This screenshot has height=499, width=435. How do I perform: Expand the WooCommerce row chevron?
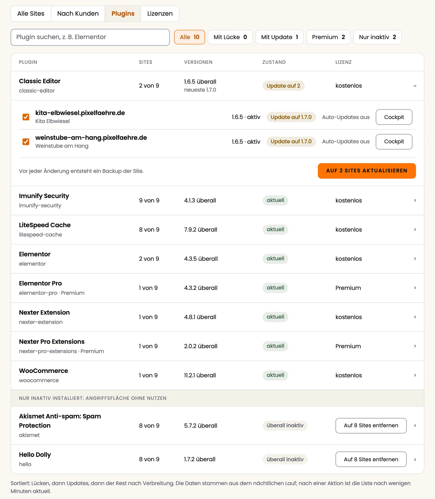coord(415,375)
